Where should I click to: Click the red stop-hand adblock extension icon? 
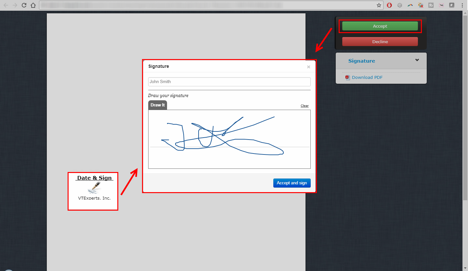[x=389, y=5]
